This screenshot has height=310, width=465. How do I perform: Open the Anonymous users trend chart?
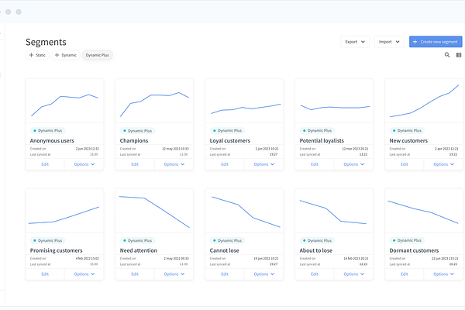click(x=64, y=101)
